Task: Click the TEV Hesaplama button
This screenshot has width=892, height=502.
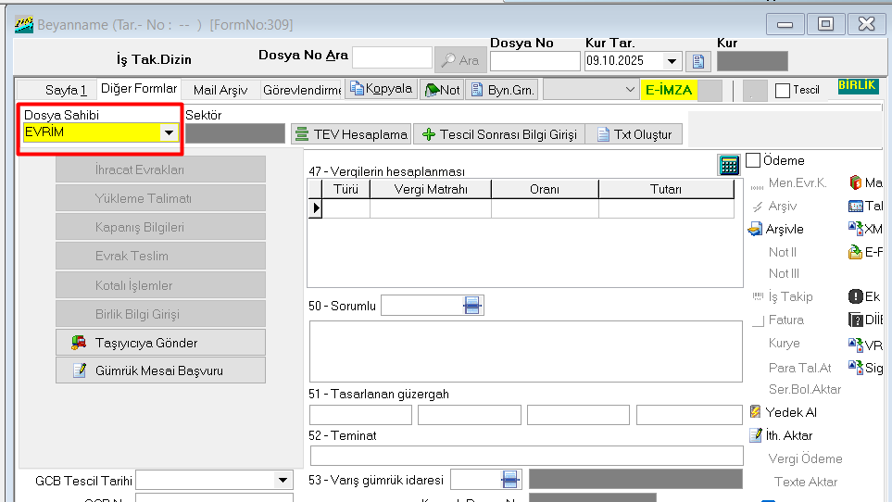Action: click(351, 134)
